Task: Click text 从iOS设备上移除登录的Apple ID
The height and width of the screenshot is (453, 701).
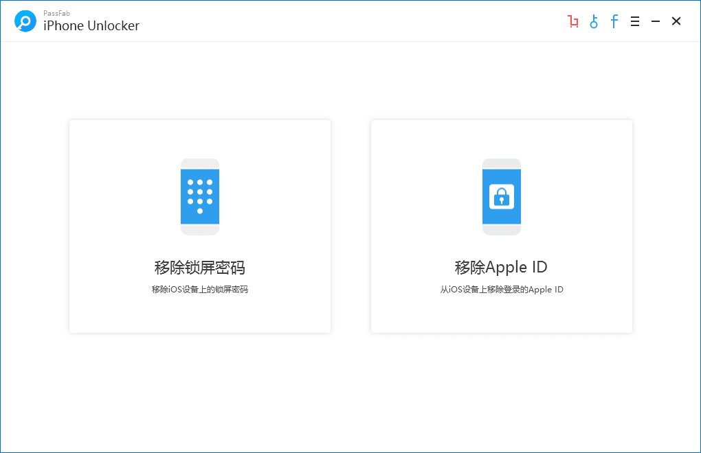Action: pyautogui.click(x=502, y=289)
